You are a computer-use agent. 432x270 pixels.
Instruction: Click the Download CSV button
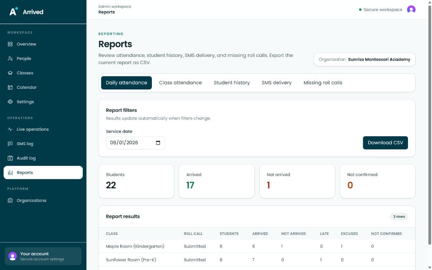coord(385,143)
